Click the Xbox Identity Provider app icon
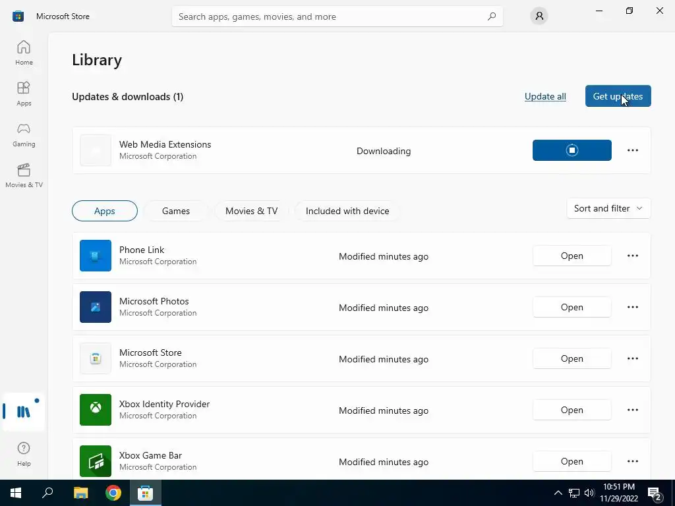675x506 pixels. 96,410
